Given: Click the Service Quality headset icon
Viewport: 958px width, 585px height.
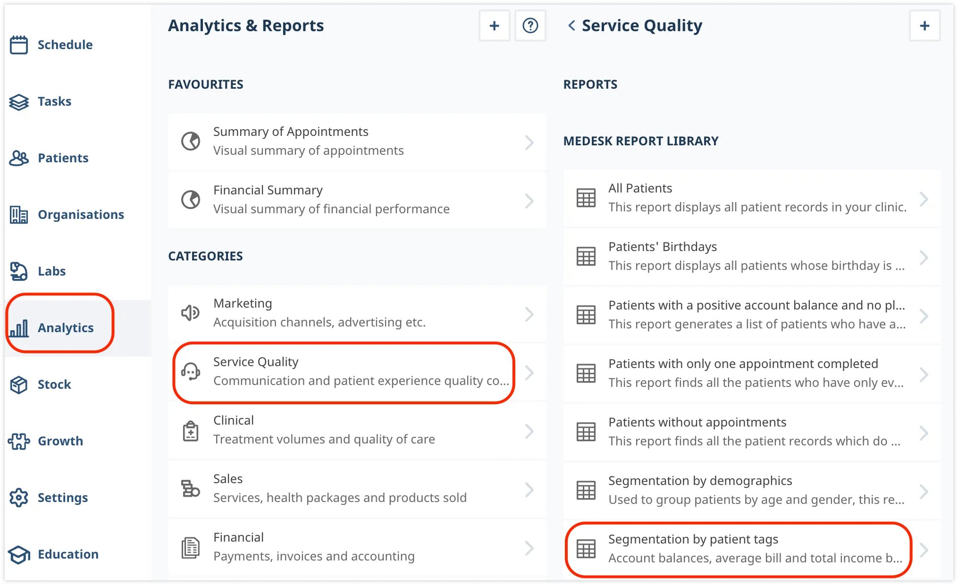Looking at the screenshot, I should pos(190,371).
